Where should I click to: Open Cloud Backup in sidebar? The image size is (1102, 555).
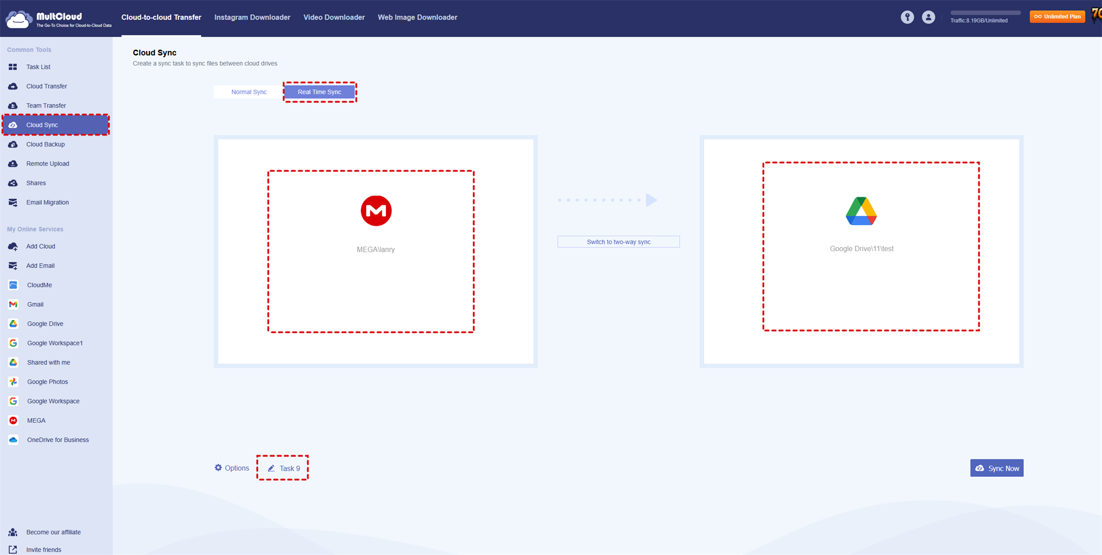coord(45,145)
